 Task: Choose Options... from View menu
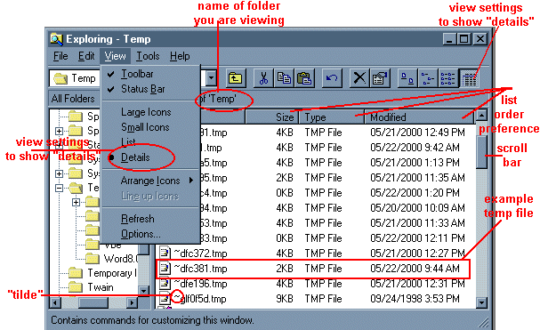point(141,234)
